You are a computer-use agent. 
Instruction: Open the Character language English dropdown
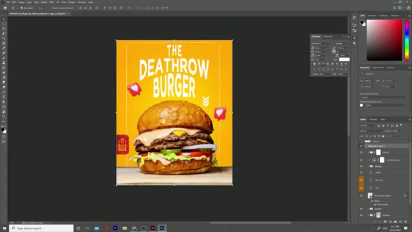[322, 74]
